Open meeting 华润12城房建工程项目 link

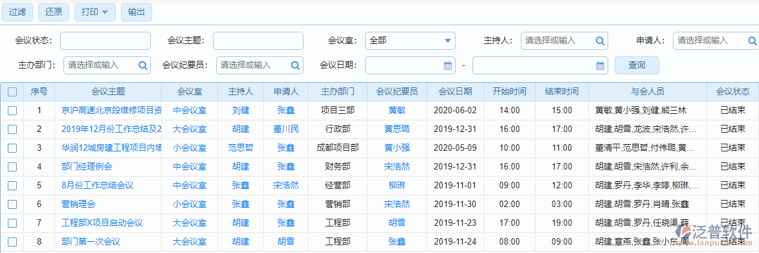click(x=112, y=148)
